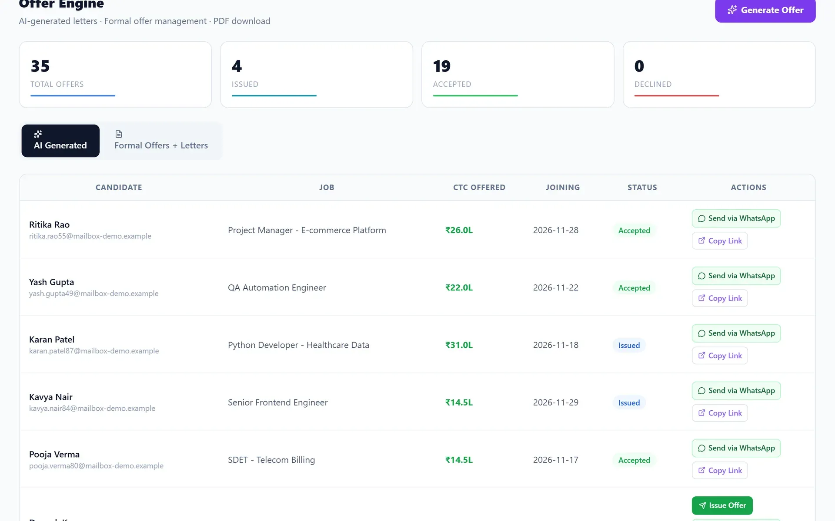
Task: Click the Total Offers stat card
Action: (115, 75)
